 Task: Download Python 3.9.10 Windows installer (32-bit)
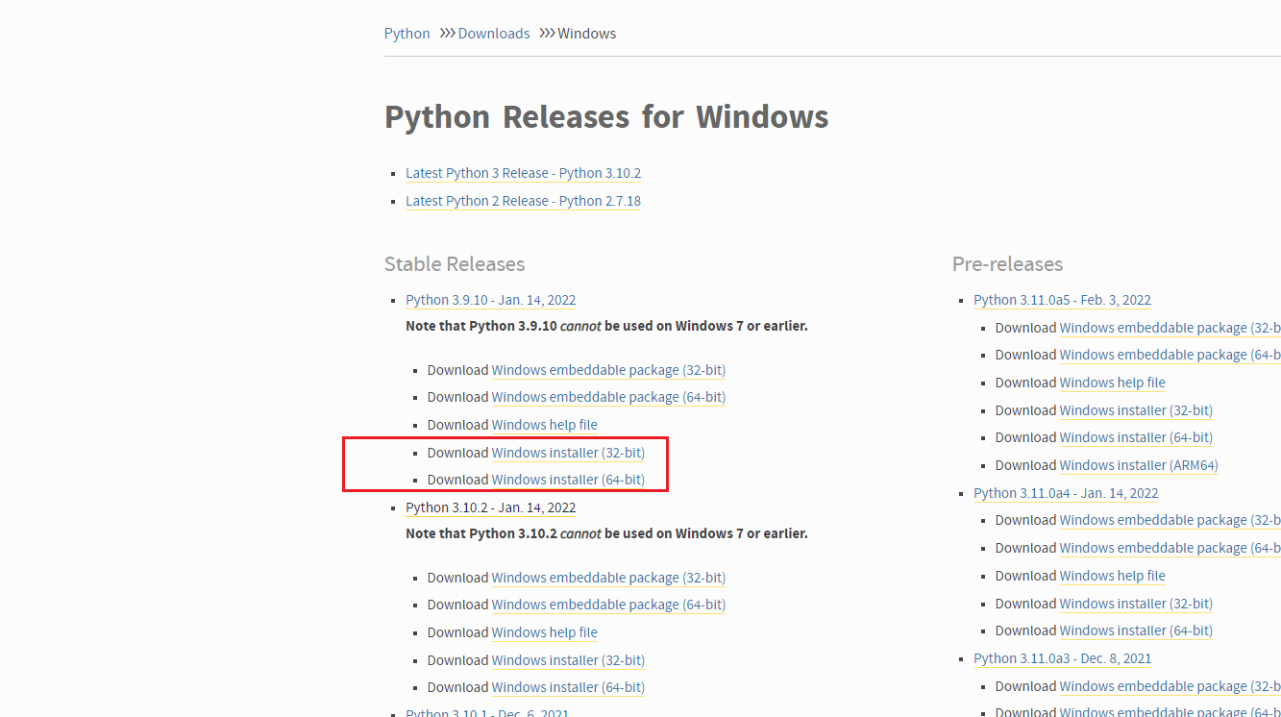[568, 453]
